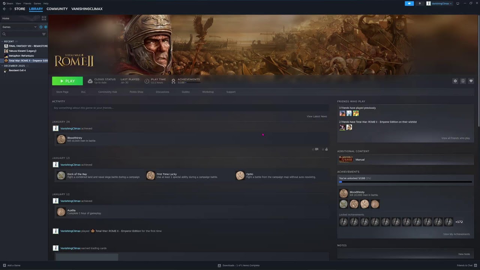Open the notifications bell
Screen dimensions: 480x270
click(420, 3)
